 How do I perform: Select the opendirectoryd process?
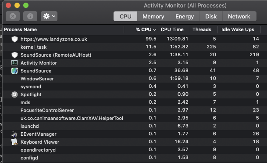[x=38, y=150]
